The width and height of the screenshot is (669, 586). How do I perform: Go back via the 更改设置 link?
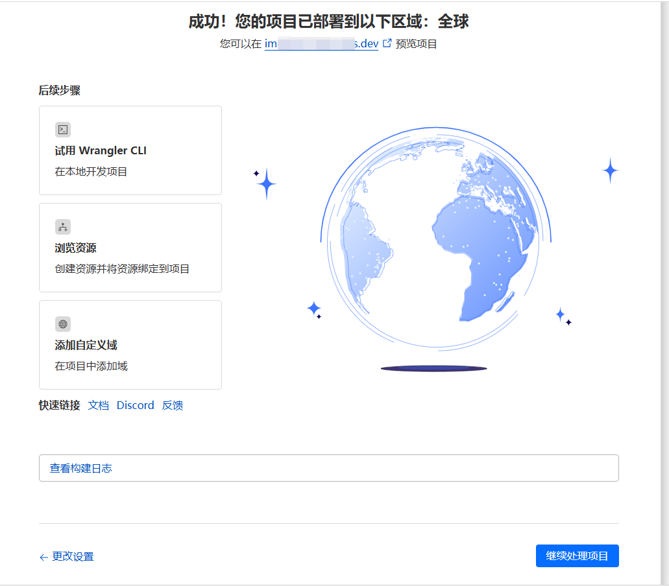click(x=73, y=557)
